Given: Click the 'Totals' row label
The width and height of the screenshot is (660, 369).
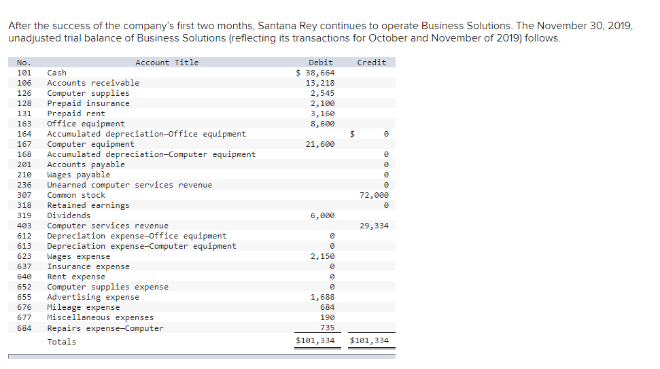Looking at the screenshot, I should [x=61, y=342].
